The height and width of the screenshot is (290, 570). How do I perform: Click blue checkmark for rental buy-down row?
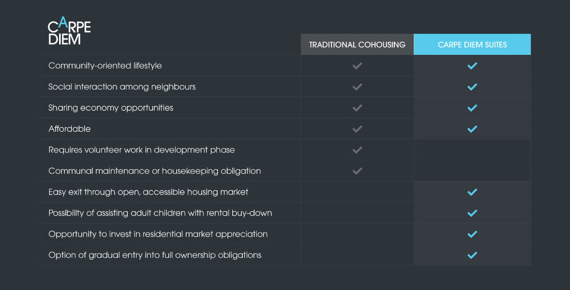472,213
